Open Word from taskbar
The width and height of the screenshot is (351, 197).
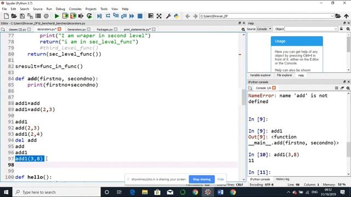220,192
